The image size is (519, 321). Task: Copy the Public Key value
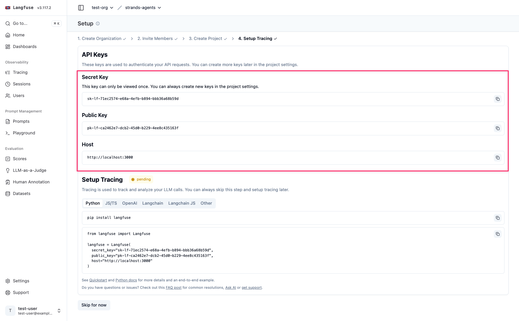click(497, 128)
